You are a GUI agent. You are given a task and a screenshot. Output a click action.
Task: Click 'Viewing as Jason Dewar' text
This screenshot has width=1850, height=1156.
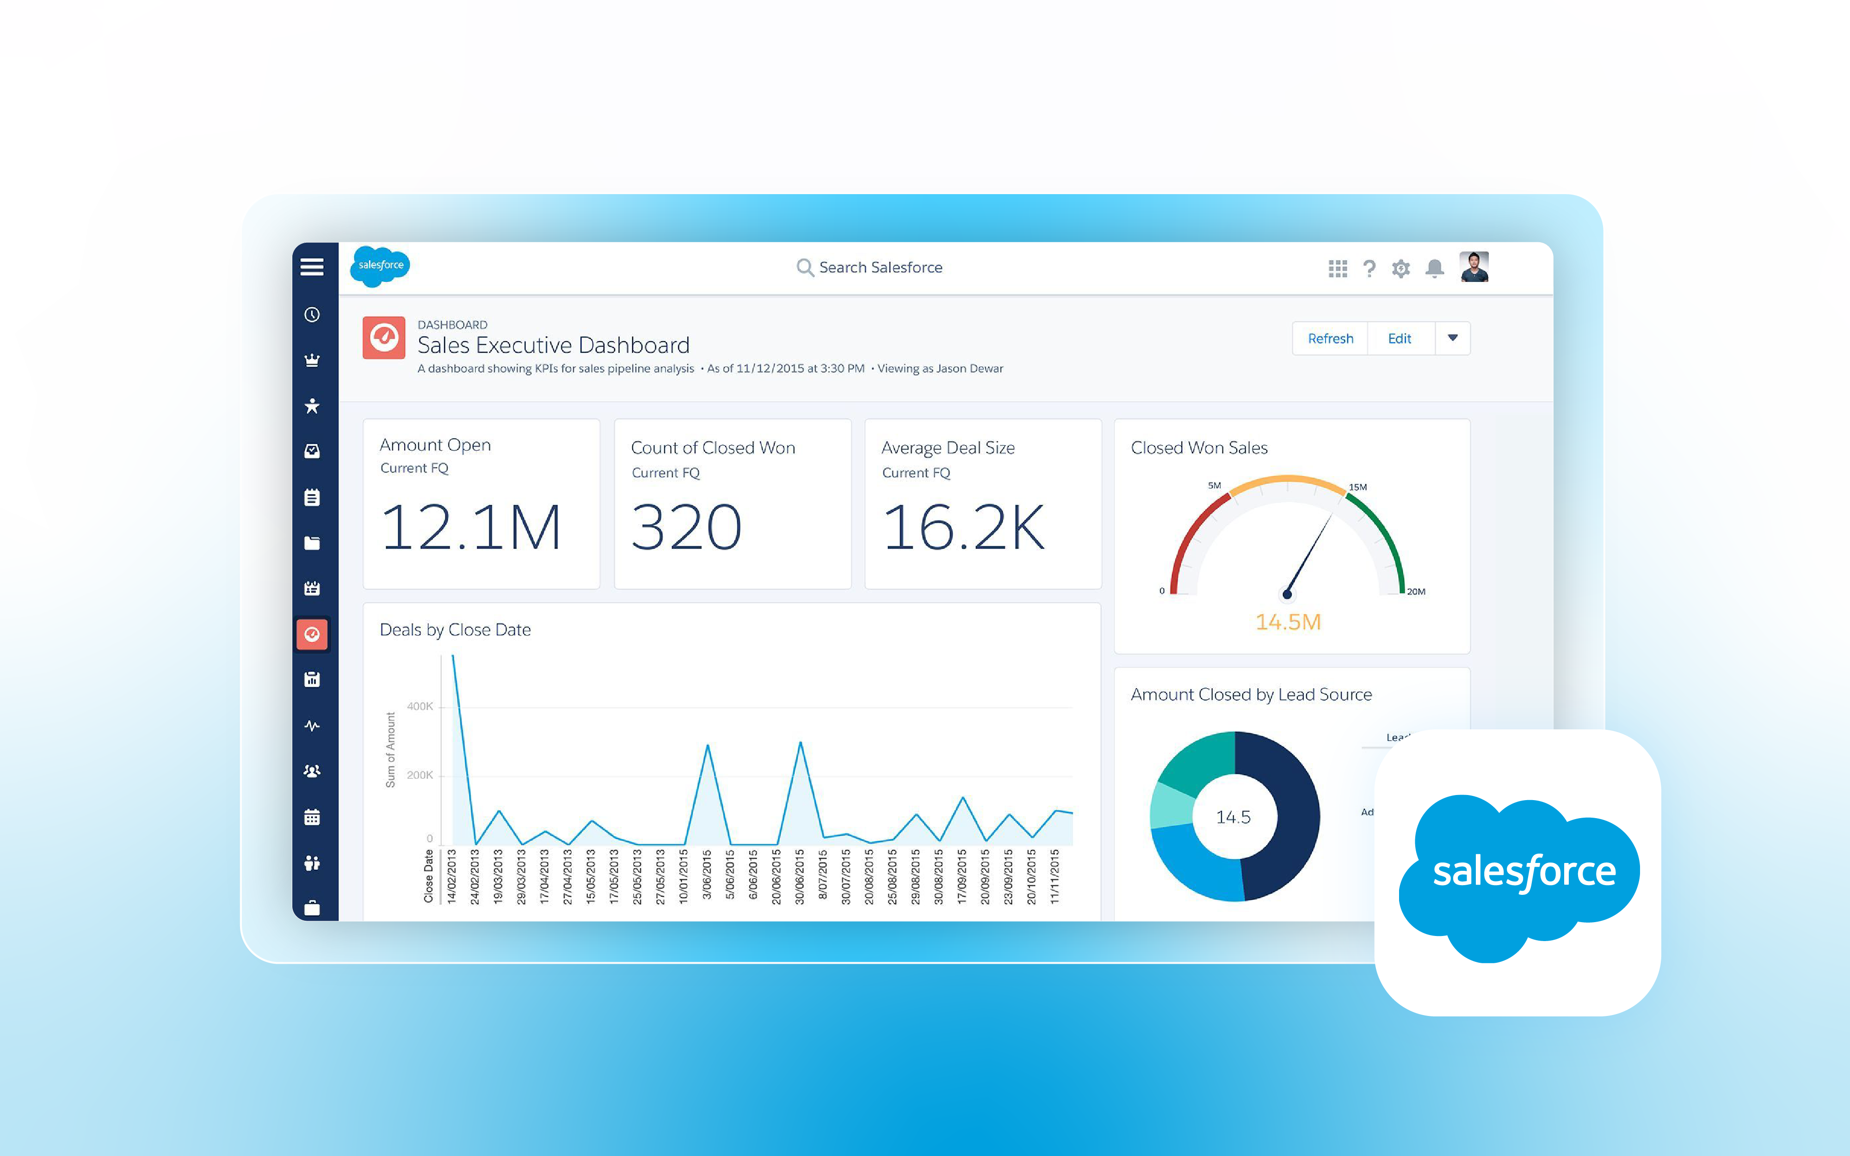pos(940,368)
